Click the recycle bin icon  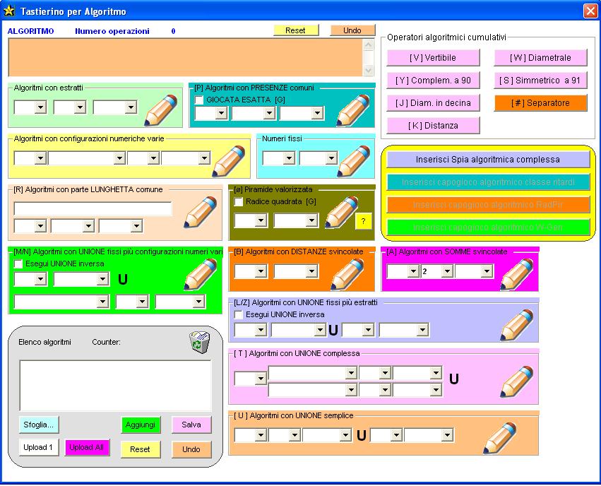(x=198, y=342)
